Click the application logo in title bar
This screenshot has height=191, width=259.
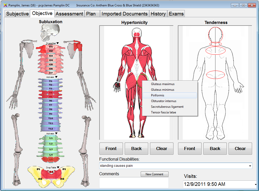(5, 5)
